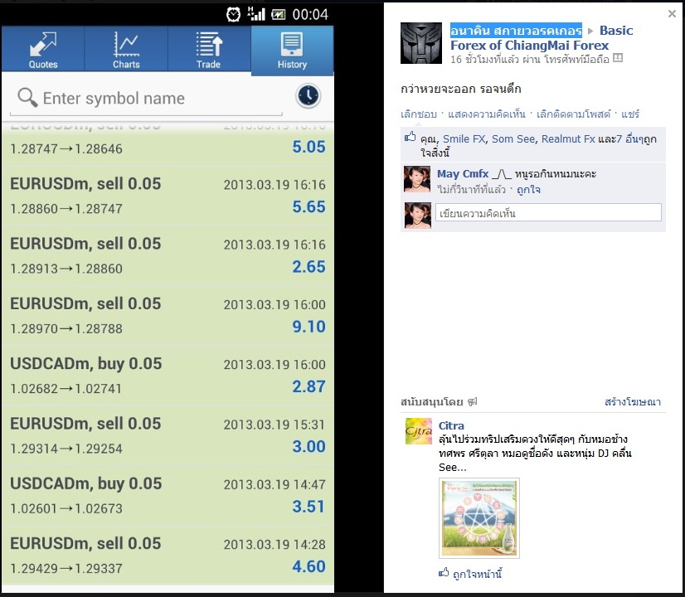Open Som See profile link
The width and height of the screenshot is (685, 597).
(x=513, y=138)
